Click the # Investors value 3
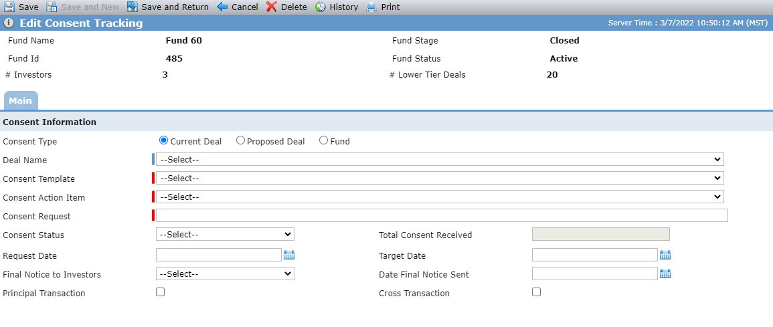This screenshot has width=773, height=327. [165, 75]
